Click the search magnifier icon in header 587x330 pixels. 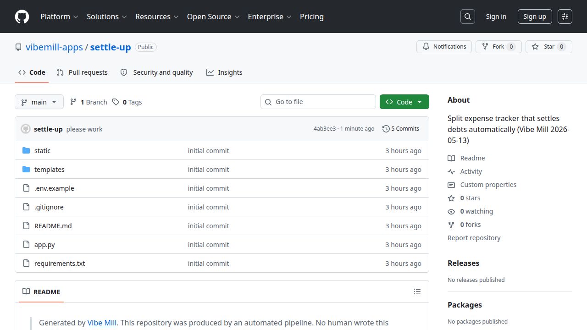[467, 16]
